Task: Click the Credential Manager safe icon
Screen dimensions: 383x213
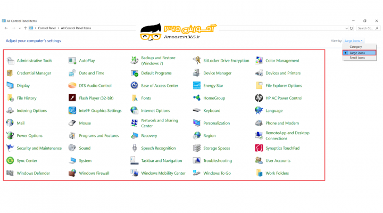Action: pos(10,73)
